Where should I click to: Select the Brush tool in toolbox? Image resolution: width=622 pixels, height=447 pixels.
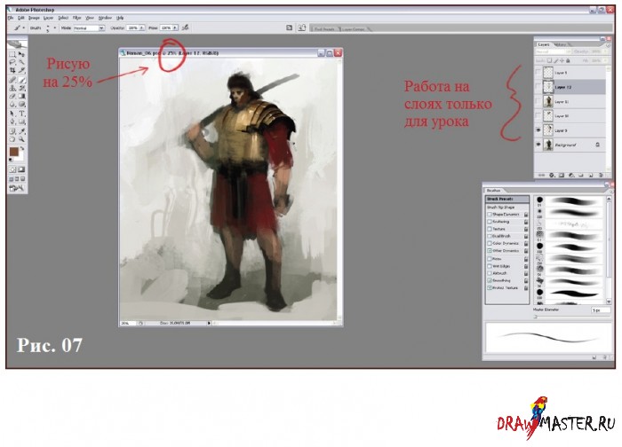[21, 80]
